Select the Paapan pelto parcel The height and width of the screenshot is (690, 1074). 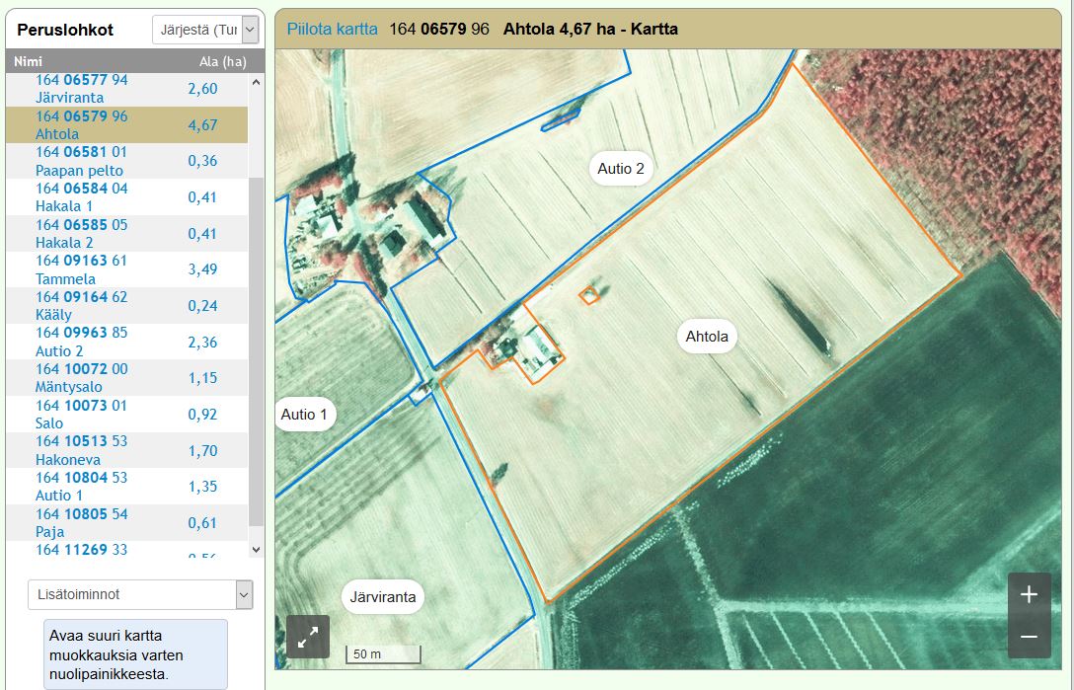pos(81,161)
